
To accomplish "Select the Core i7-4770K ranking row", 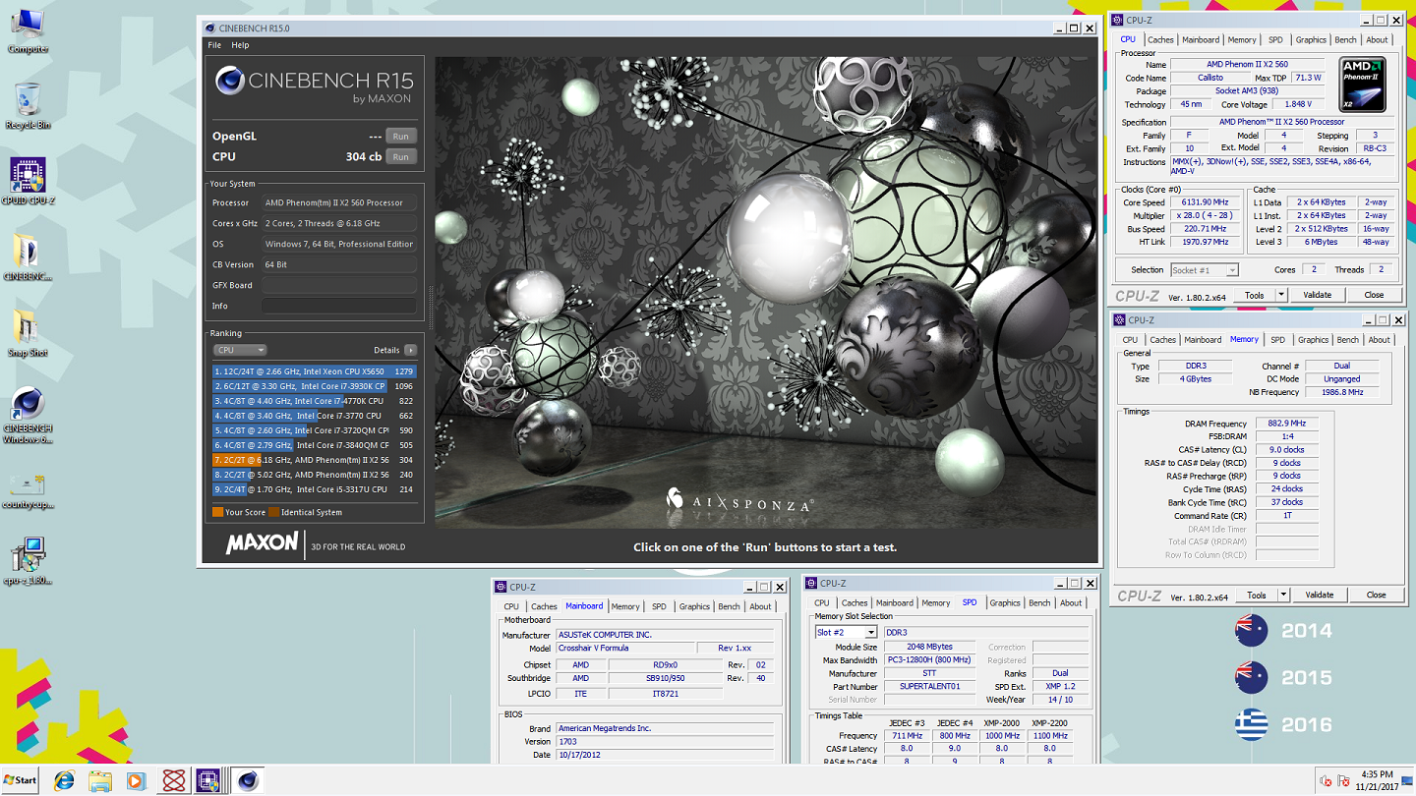I will point(315,401).
